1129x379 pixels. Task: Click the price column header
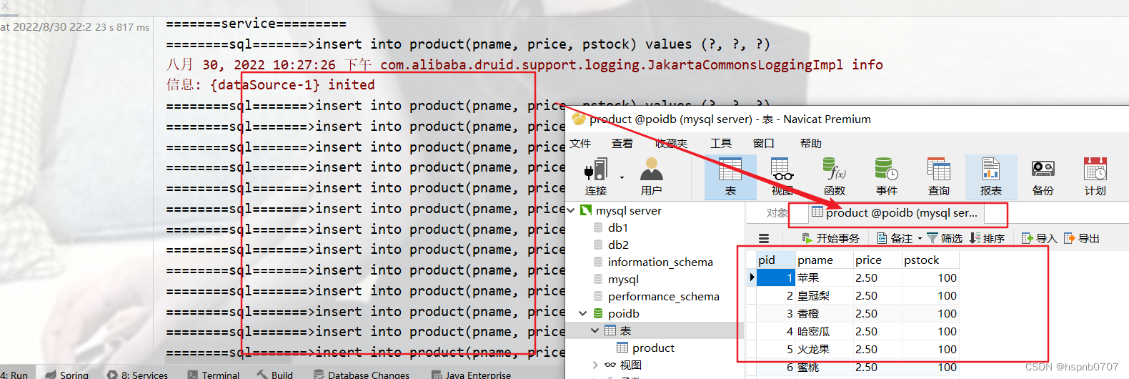tap(877, 260)
